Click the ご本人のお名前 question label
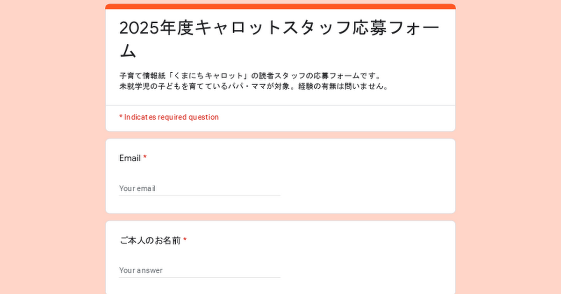 coord(150,241)
